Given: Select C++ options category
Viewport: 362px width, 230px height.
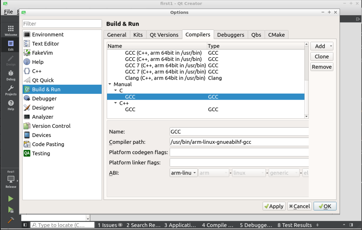Looking at the screenshot, I should pyautogui.click(x=62, y=71).
